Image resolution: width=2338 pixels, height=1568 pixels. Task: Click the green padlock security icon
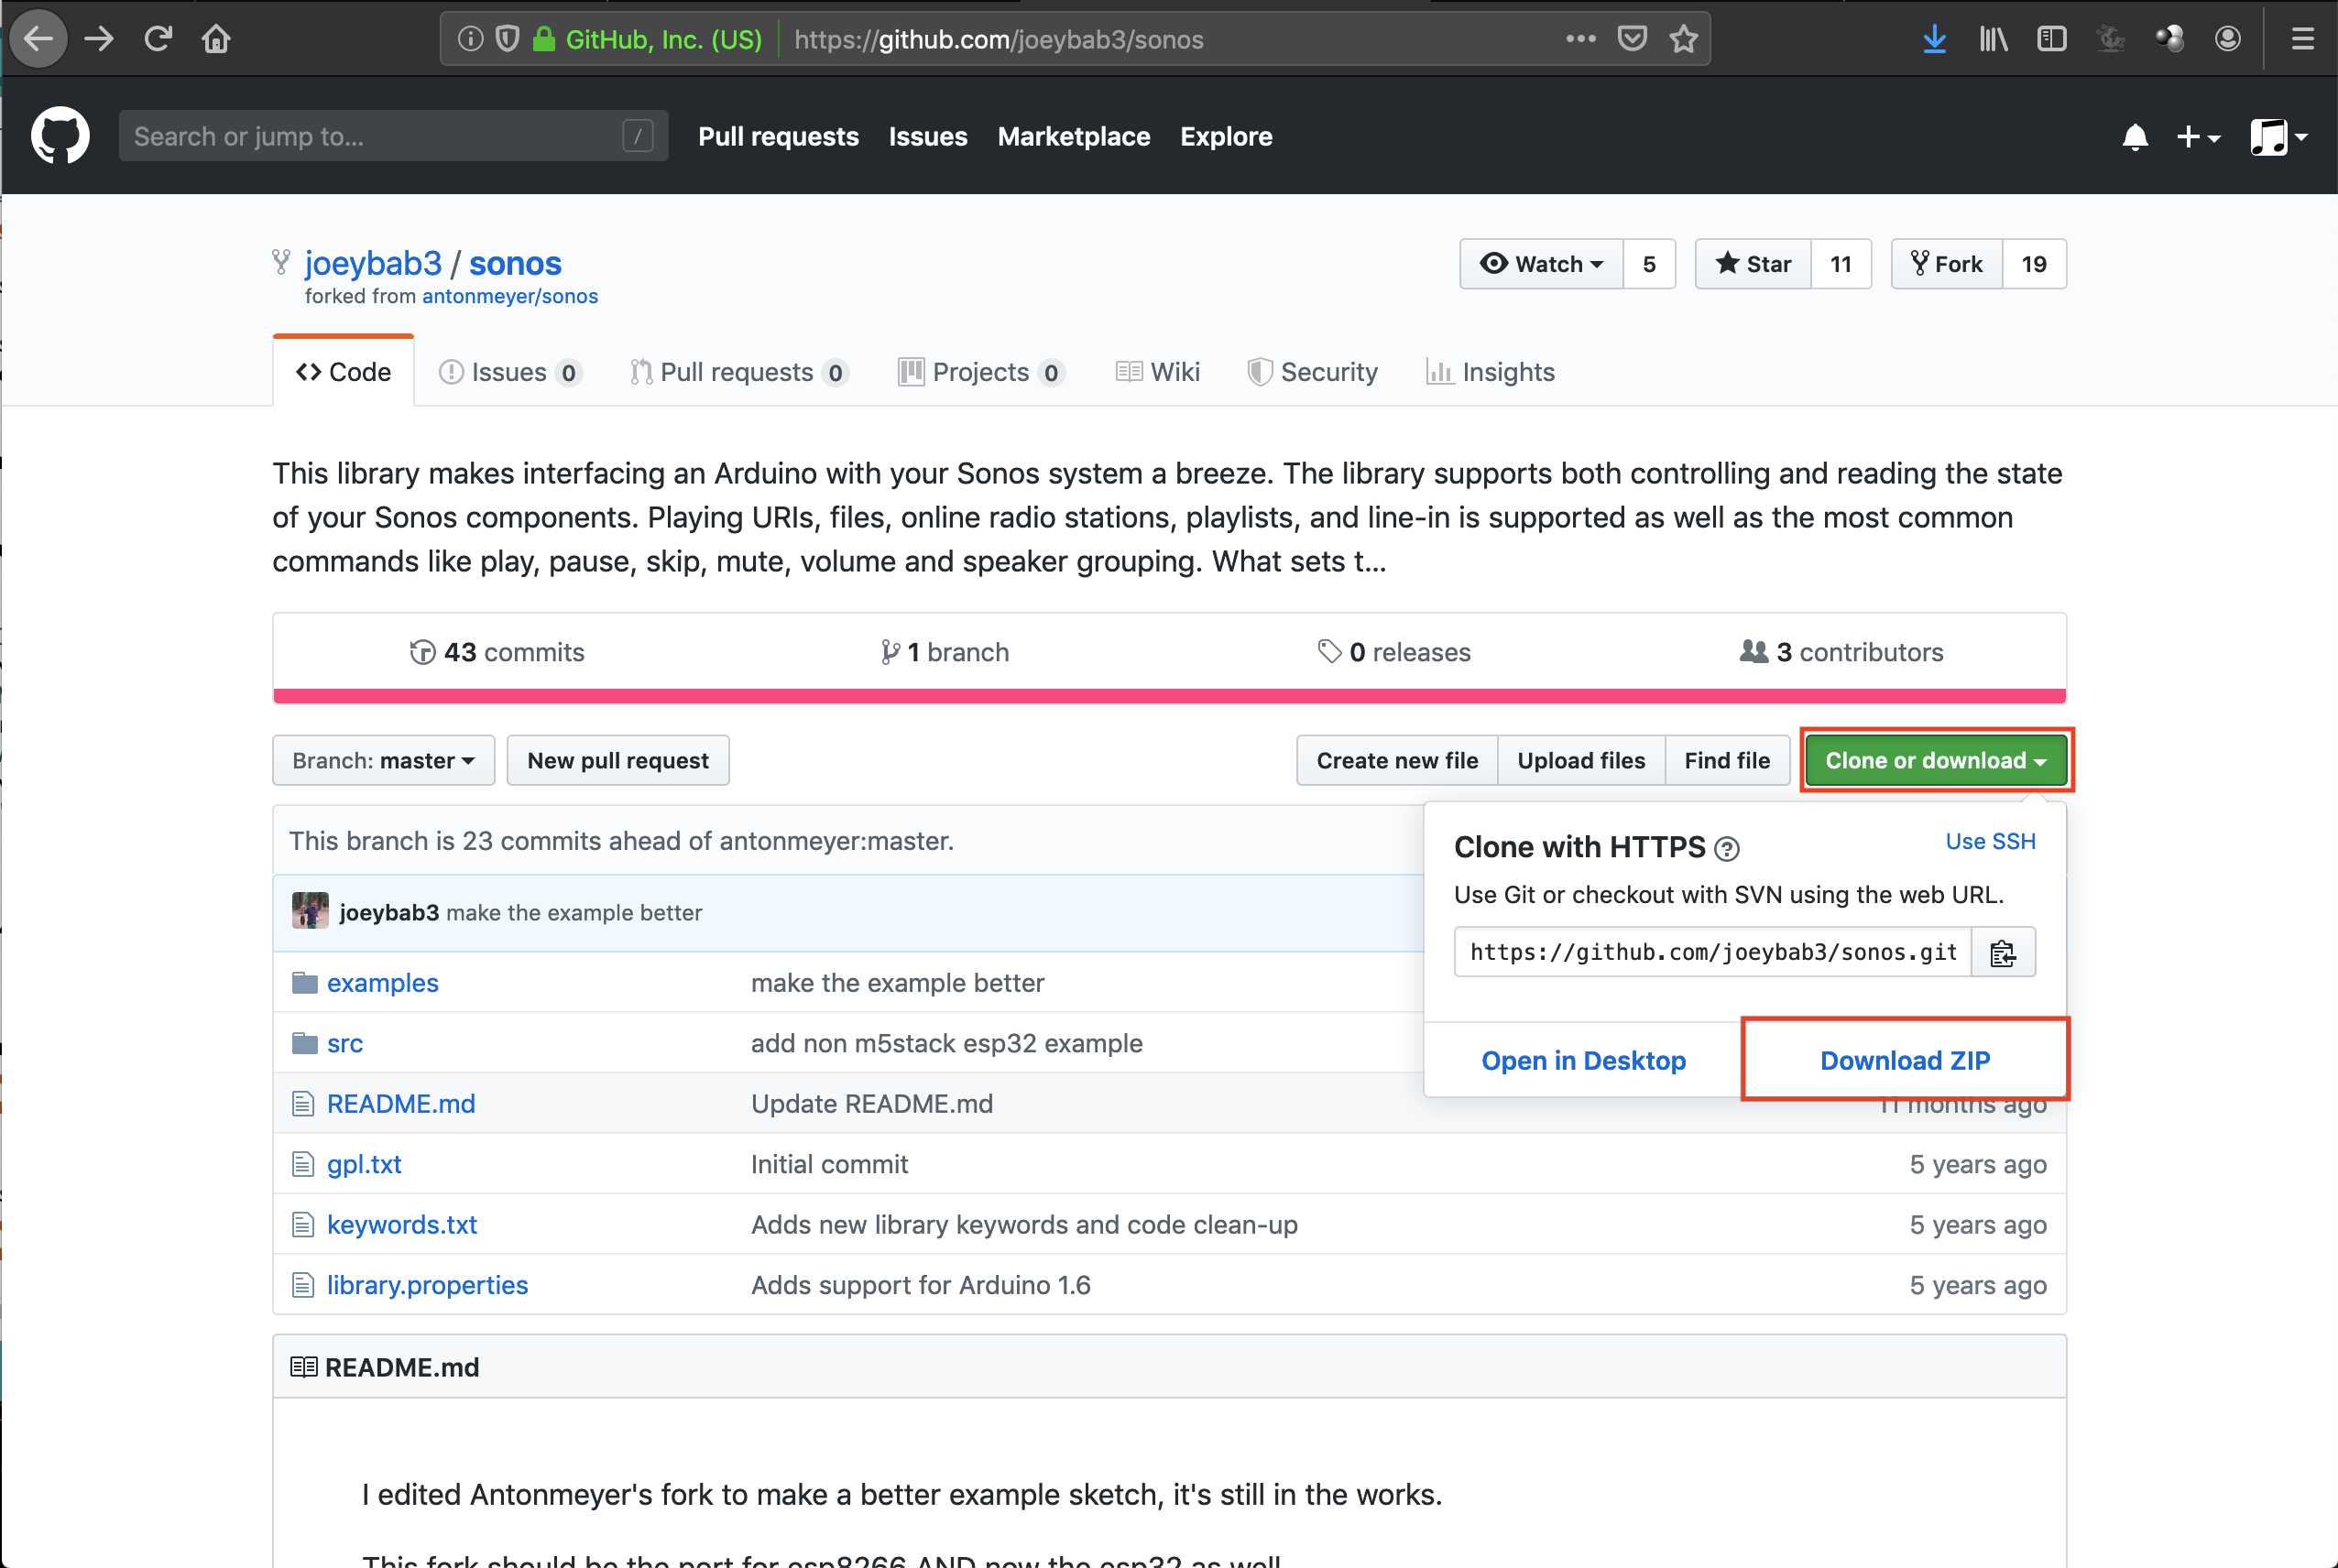click(544, 39)
